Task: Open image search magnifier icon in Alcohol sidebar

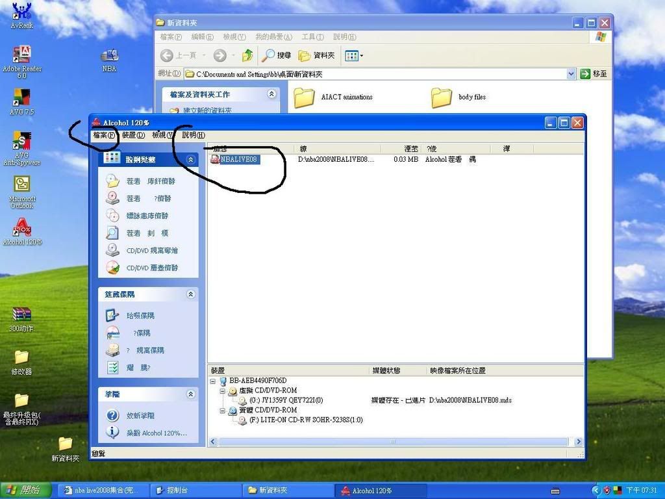Action: (112, 233)
